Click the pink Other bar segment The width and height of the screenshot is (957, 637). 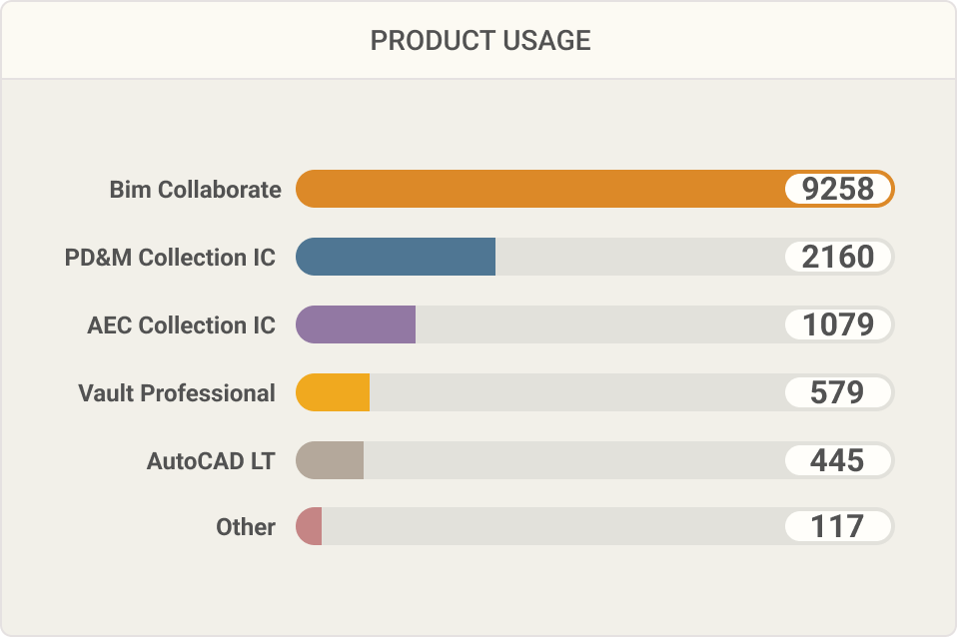coord(309,526)
